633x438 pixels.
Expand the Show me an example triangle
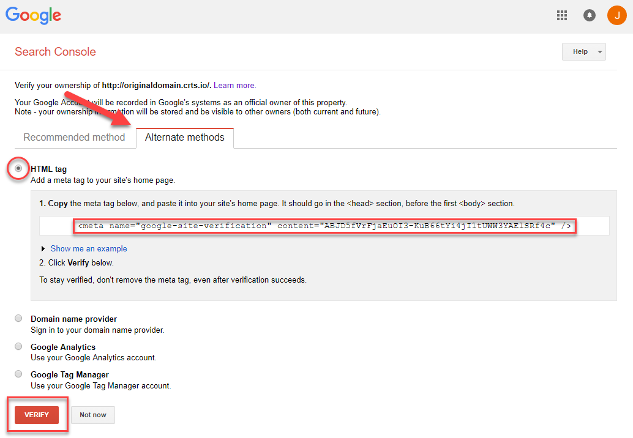point(43,248)
